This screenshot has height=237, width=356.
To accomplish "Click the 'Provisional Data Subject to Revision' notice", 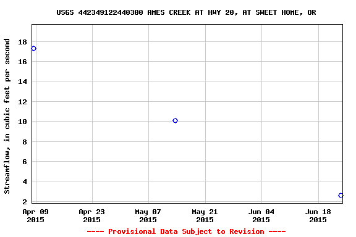I will (186, 231).
